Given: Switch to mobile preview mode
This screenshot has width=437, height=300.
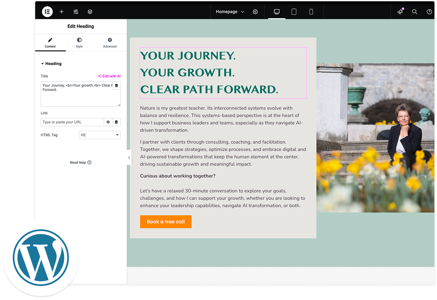Looking at the screenshot, I should point(311,12).
